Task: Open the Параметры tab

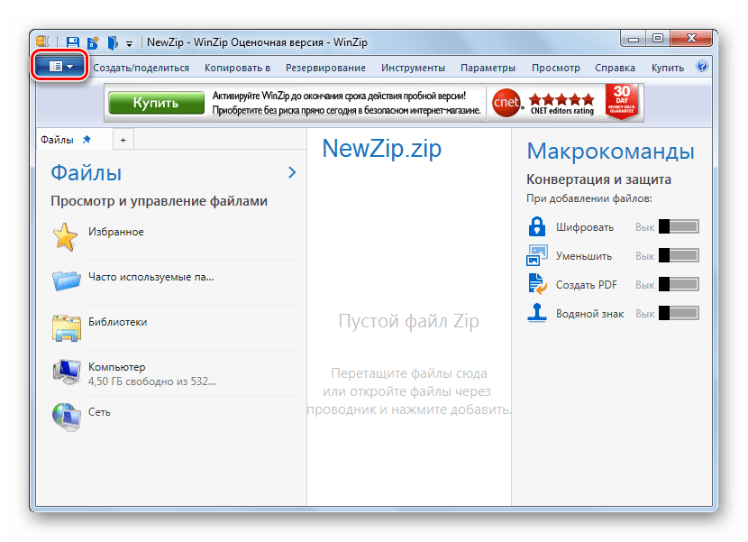Action: point(488,68)
